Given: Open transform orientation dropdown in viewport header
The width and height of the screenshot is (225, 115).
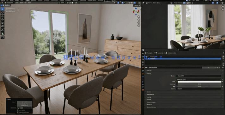Looking at the screenshot, I should point(62,3).
